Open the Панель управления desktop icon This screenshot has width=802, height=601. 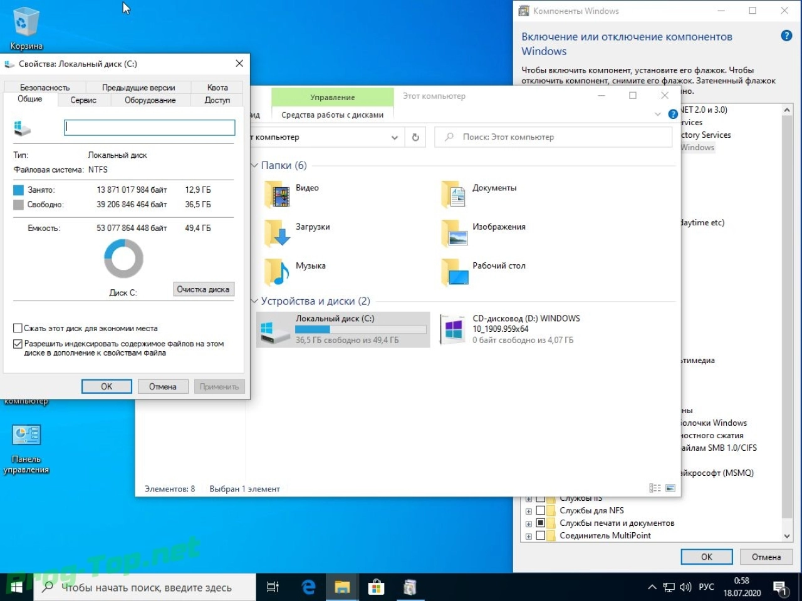tap(26, 435)
